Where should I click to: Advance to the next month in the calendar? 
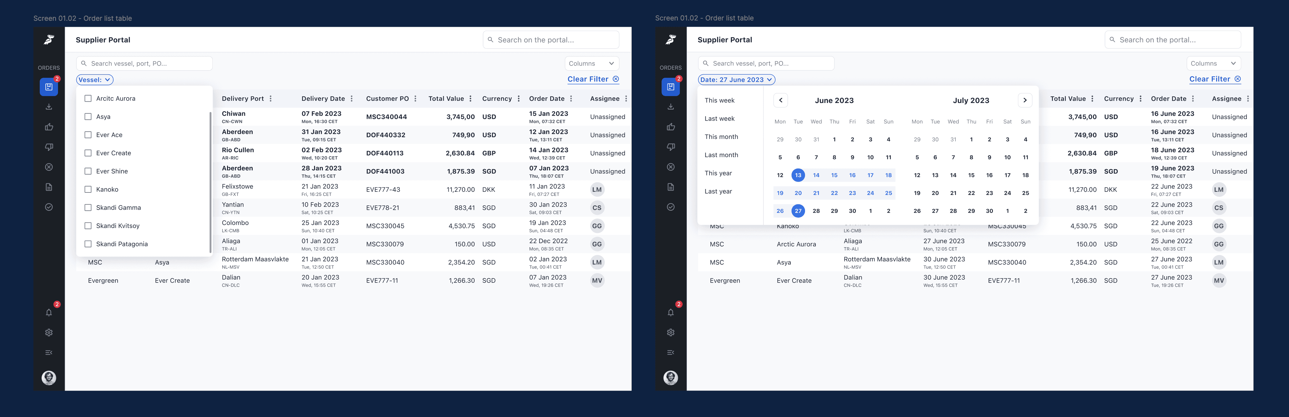click(x=1025, y=100)
